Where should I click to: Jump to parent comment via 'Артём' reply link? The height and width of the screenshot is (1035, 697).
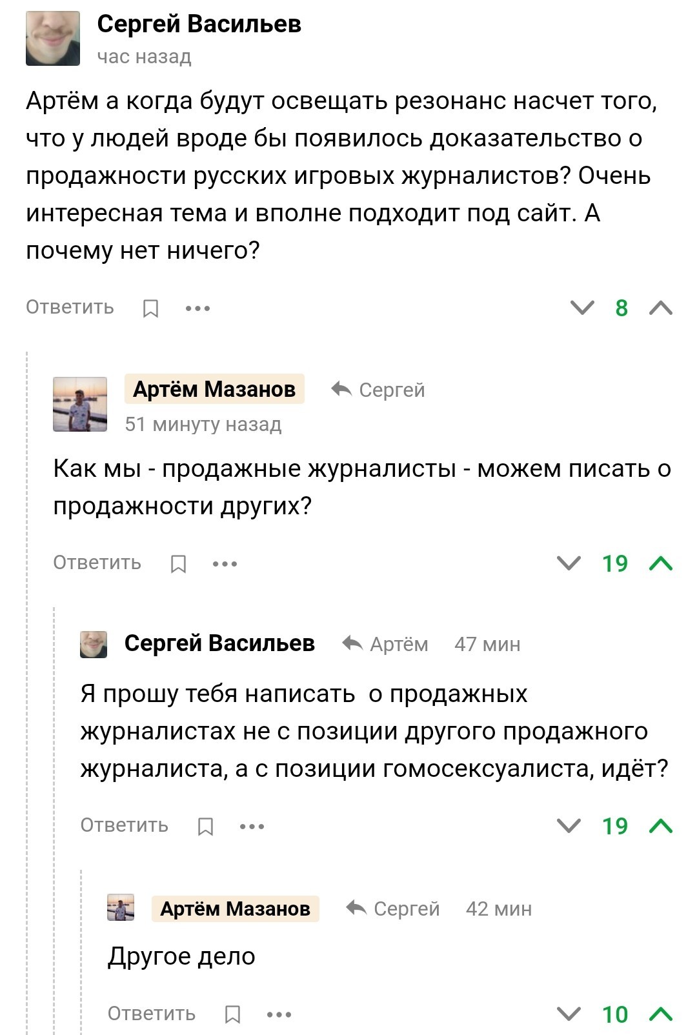click(x=385, y=644)
